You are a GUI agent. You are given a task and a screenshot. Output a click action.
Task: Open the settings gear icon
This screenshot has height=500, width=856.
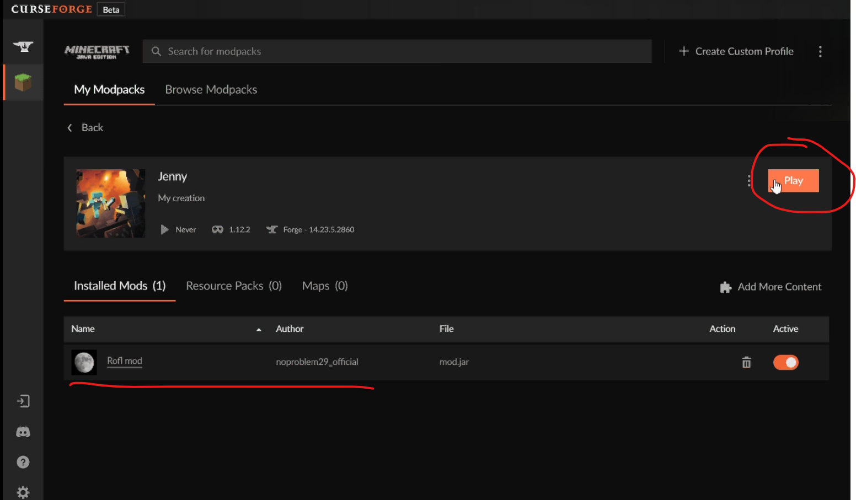pos(23,492)
